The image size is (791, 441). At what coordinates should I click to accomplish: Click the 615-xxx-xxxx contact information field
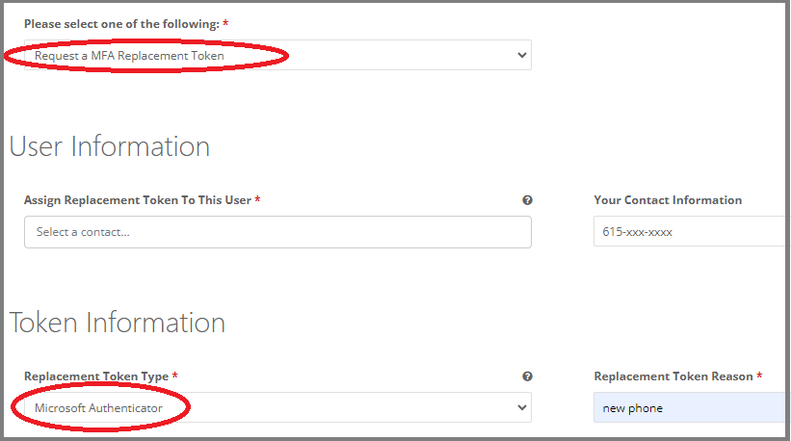coord(690,232)
